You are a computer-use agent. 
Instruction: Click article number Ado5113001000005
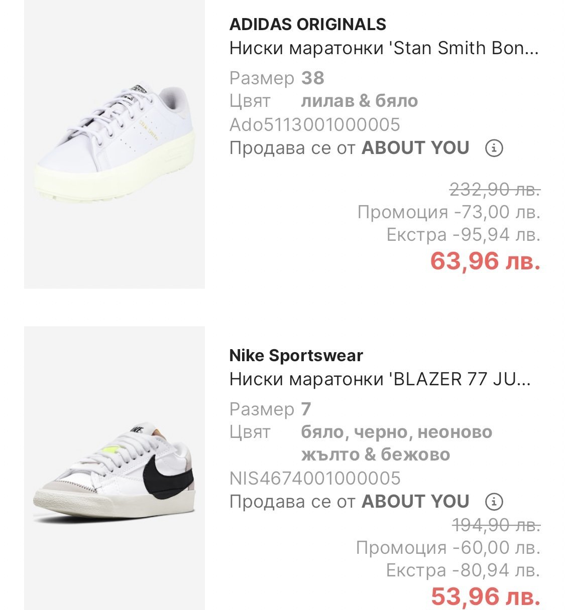(314, 124)
